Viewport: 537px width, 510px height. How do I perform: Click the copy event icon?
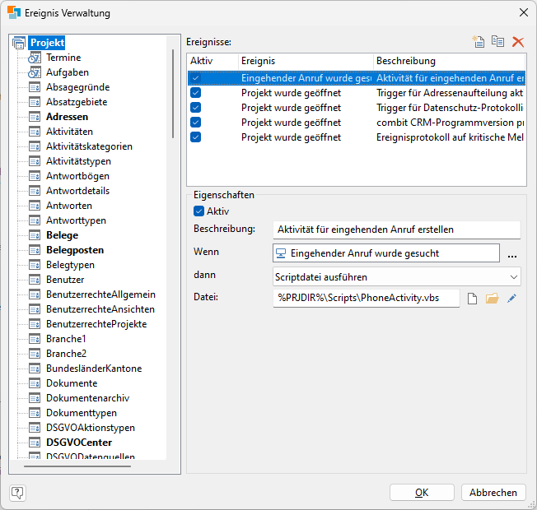click(497, 41)
